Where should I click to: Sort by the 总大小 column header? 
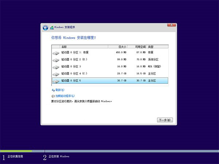pyautogui.click(x=118, y=47)
